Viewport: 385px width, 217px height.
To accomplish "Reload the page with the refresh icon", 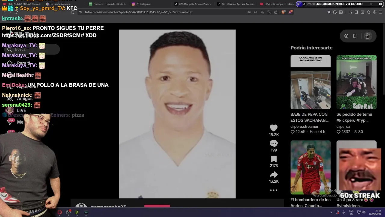I will point(16,12).
